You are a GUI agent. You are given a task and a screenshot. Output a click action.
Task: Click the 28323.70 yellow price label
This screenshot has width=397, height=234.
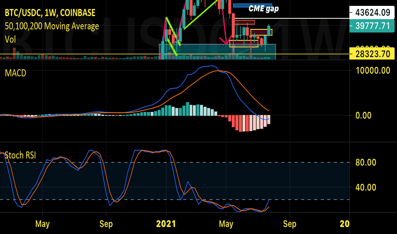click(x=372, y=54)
